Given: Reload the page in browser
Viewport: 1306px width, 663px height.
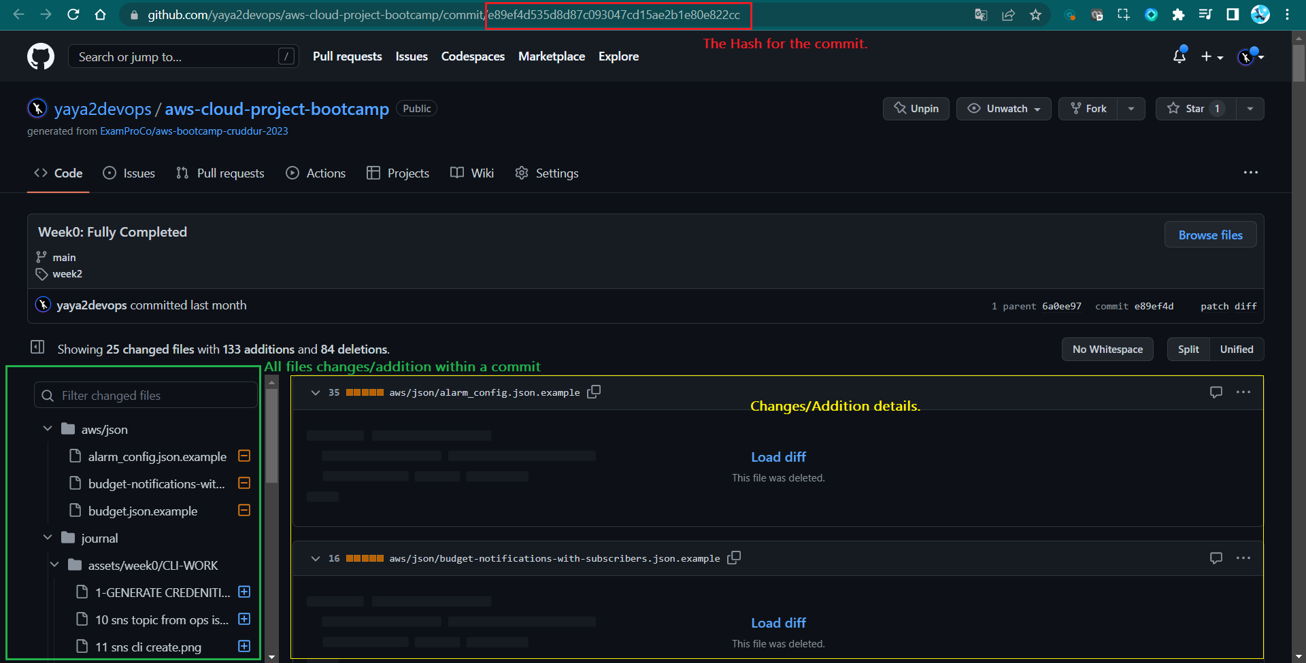Looking at the screenshot, I should pyautogui.click(x=73, y=14).
